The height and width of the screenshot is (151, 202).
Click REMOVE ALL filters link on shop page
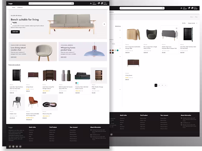coord(118,26)
